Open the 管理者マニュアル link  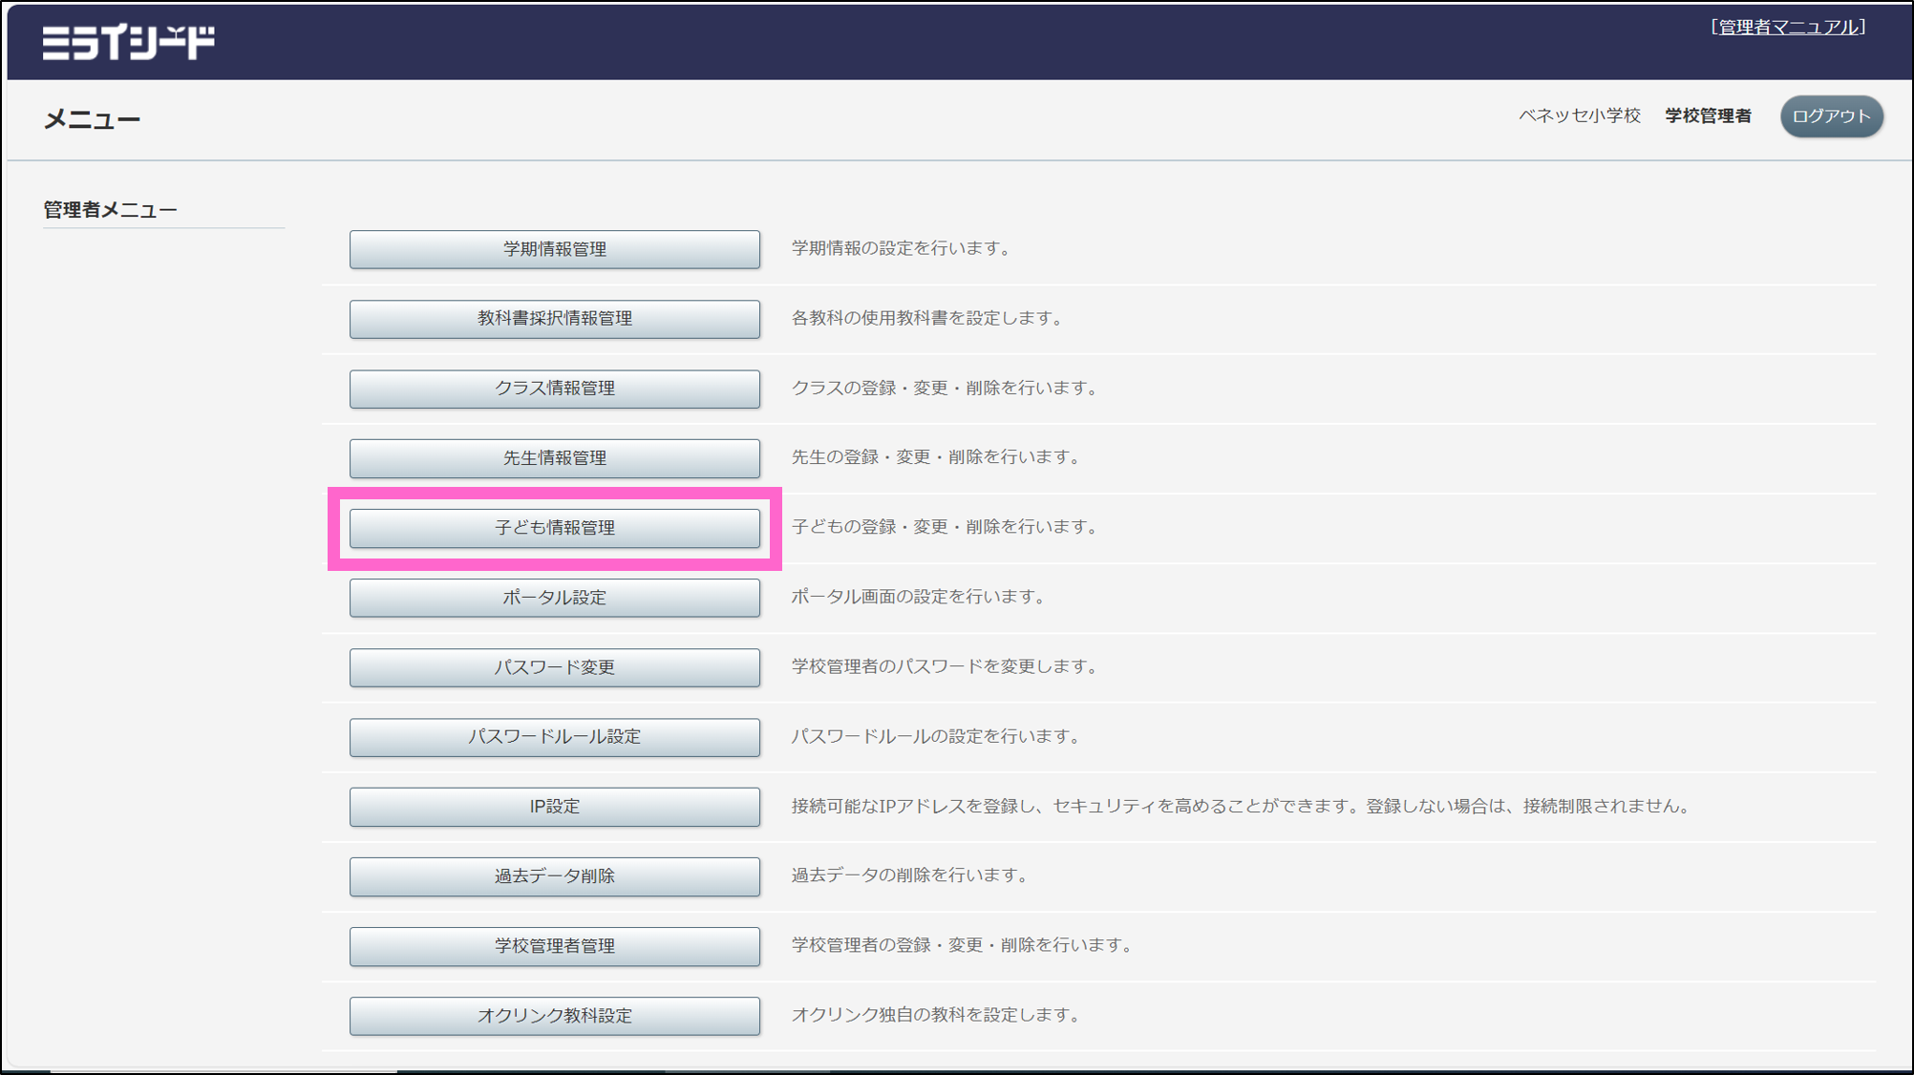(1787, 27)
